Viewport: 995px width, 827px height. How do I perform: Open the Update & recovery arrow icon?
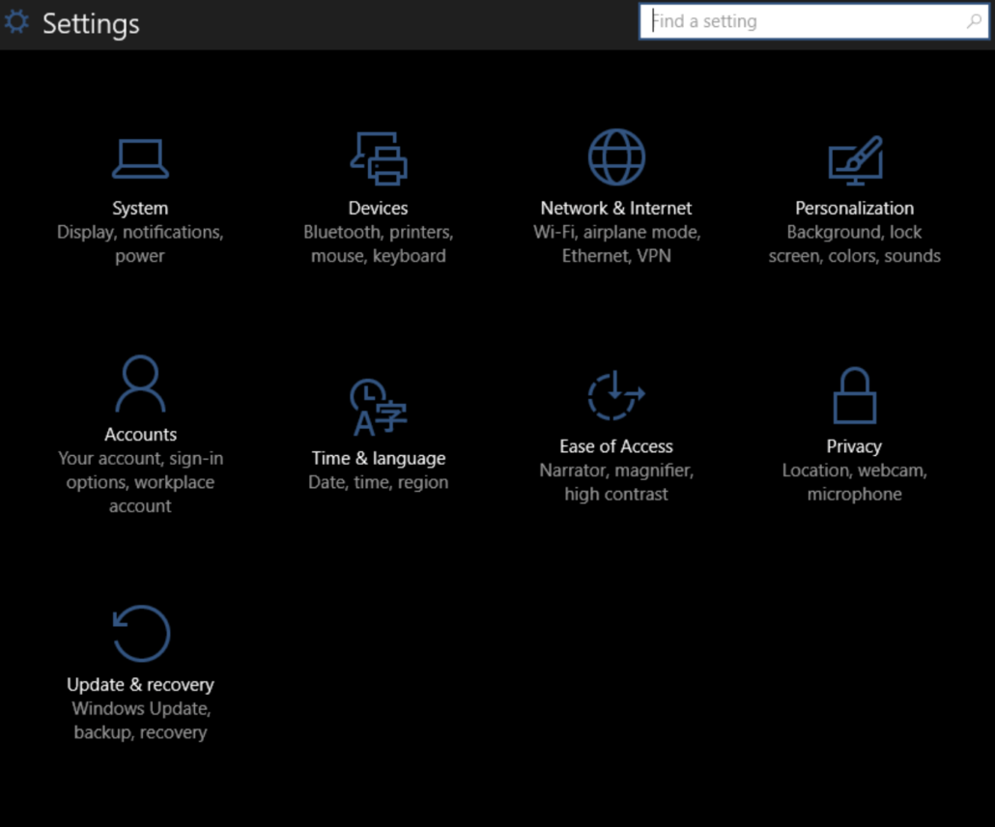point(140,633)
